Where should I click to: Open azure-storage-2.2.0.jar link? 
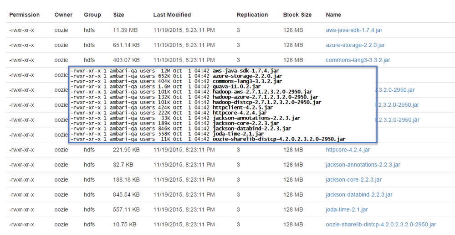coord(355,45)
